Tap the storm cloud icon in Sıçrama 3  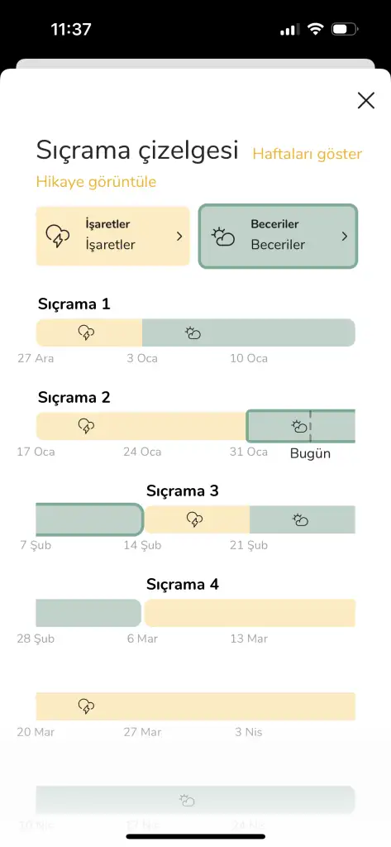coord(194,519)
